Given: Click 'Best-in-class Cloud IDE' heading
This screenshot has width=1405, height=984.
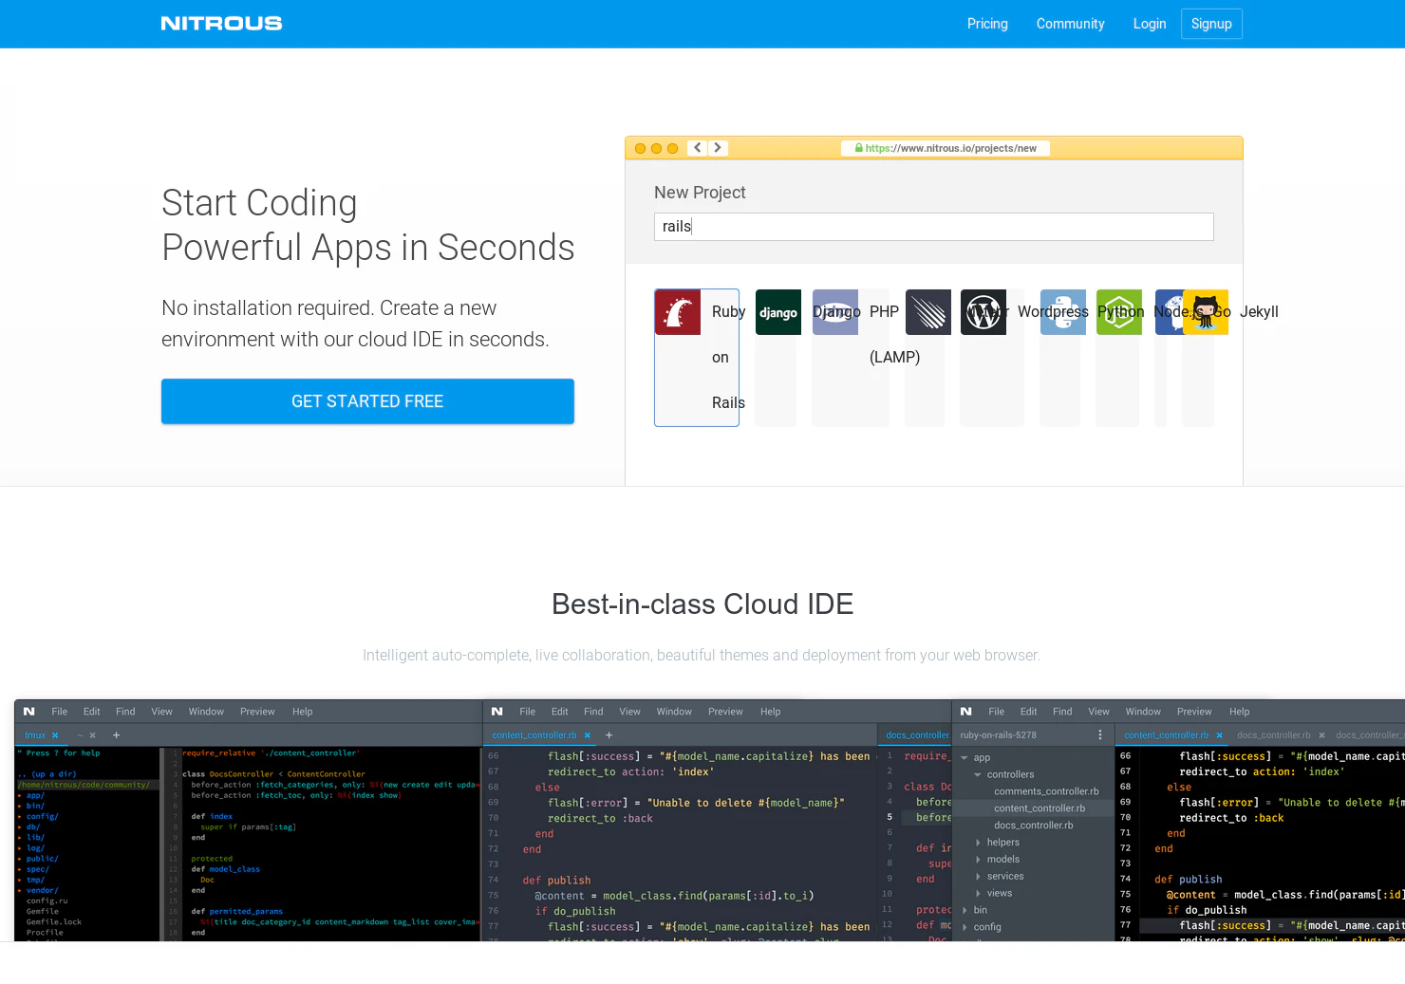Looking at the screenshot, I should (702, 604).
